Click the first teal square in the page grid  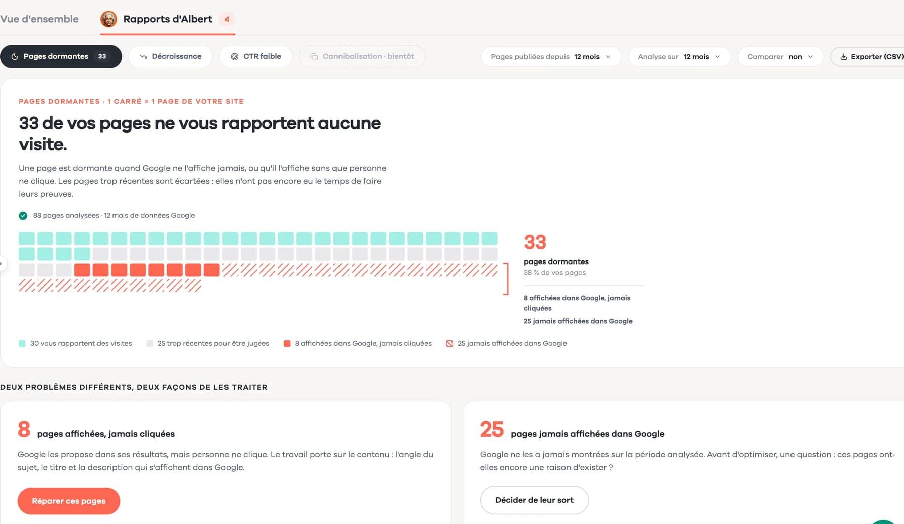coord(27,238)
